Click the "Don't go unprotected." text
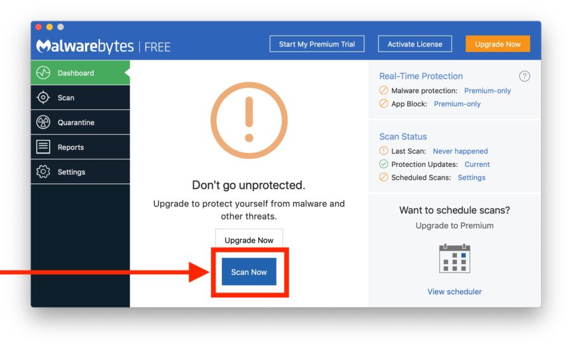This screenshot has width=572, height=348. coord(249,185)
